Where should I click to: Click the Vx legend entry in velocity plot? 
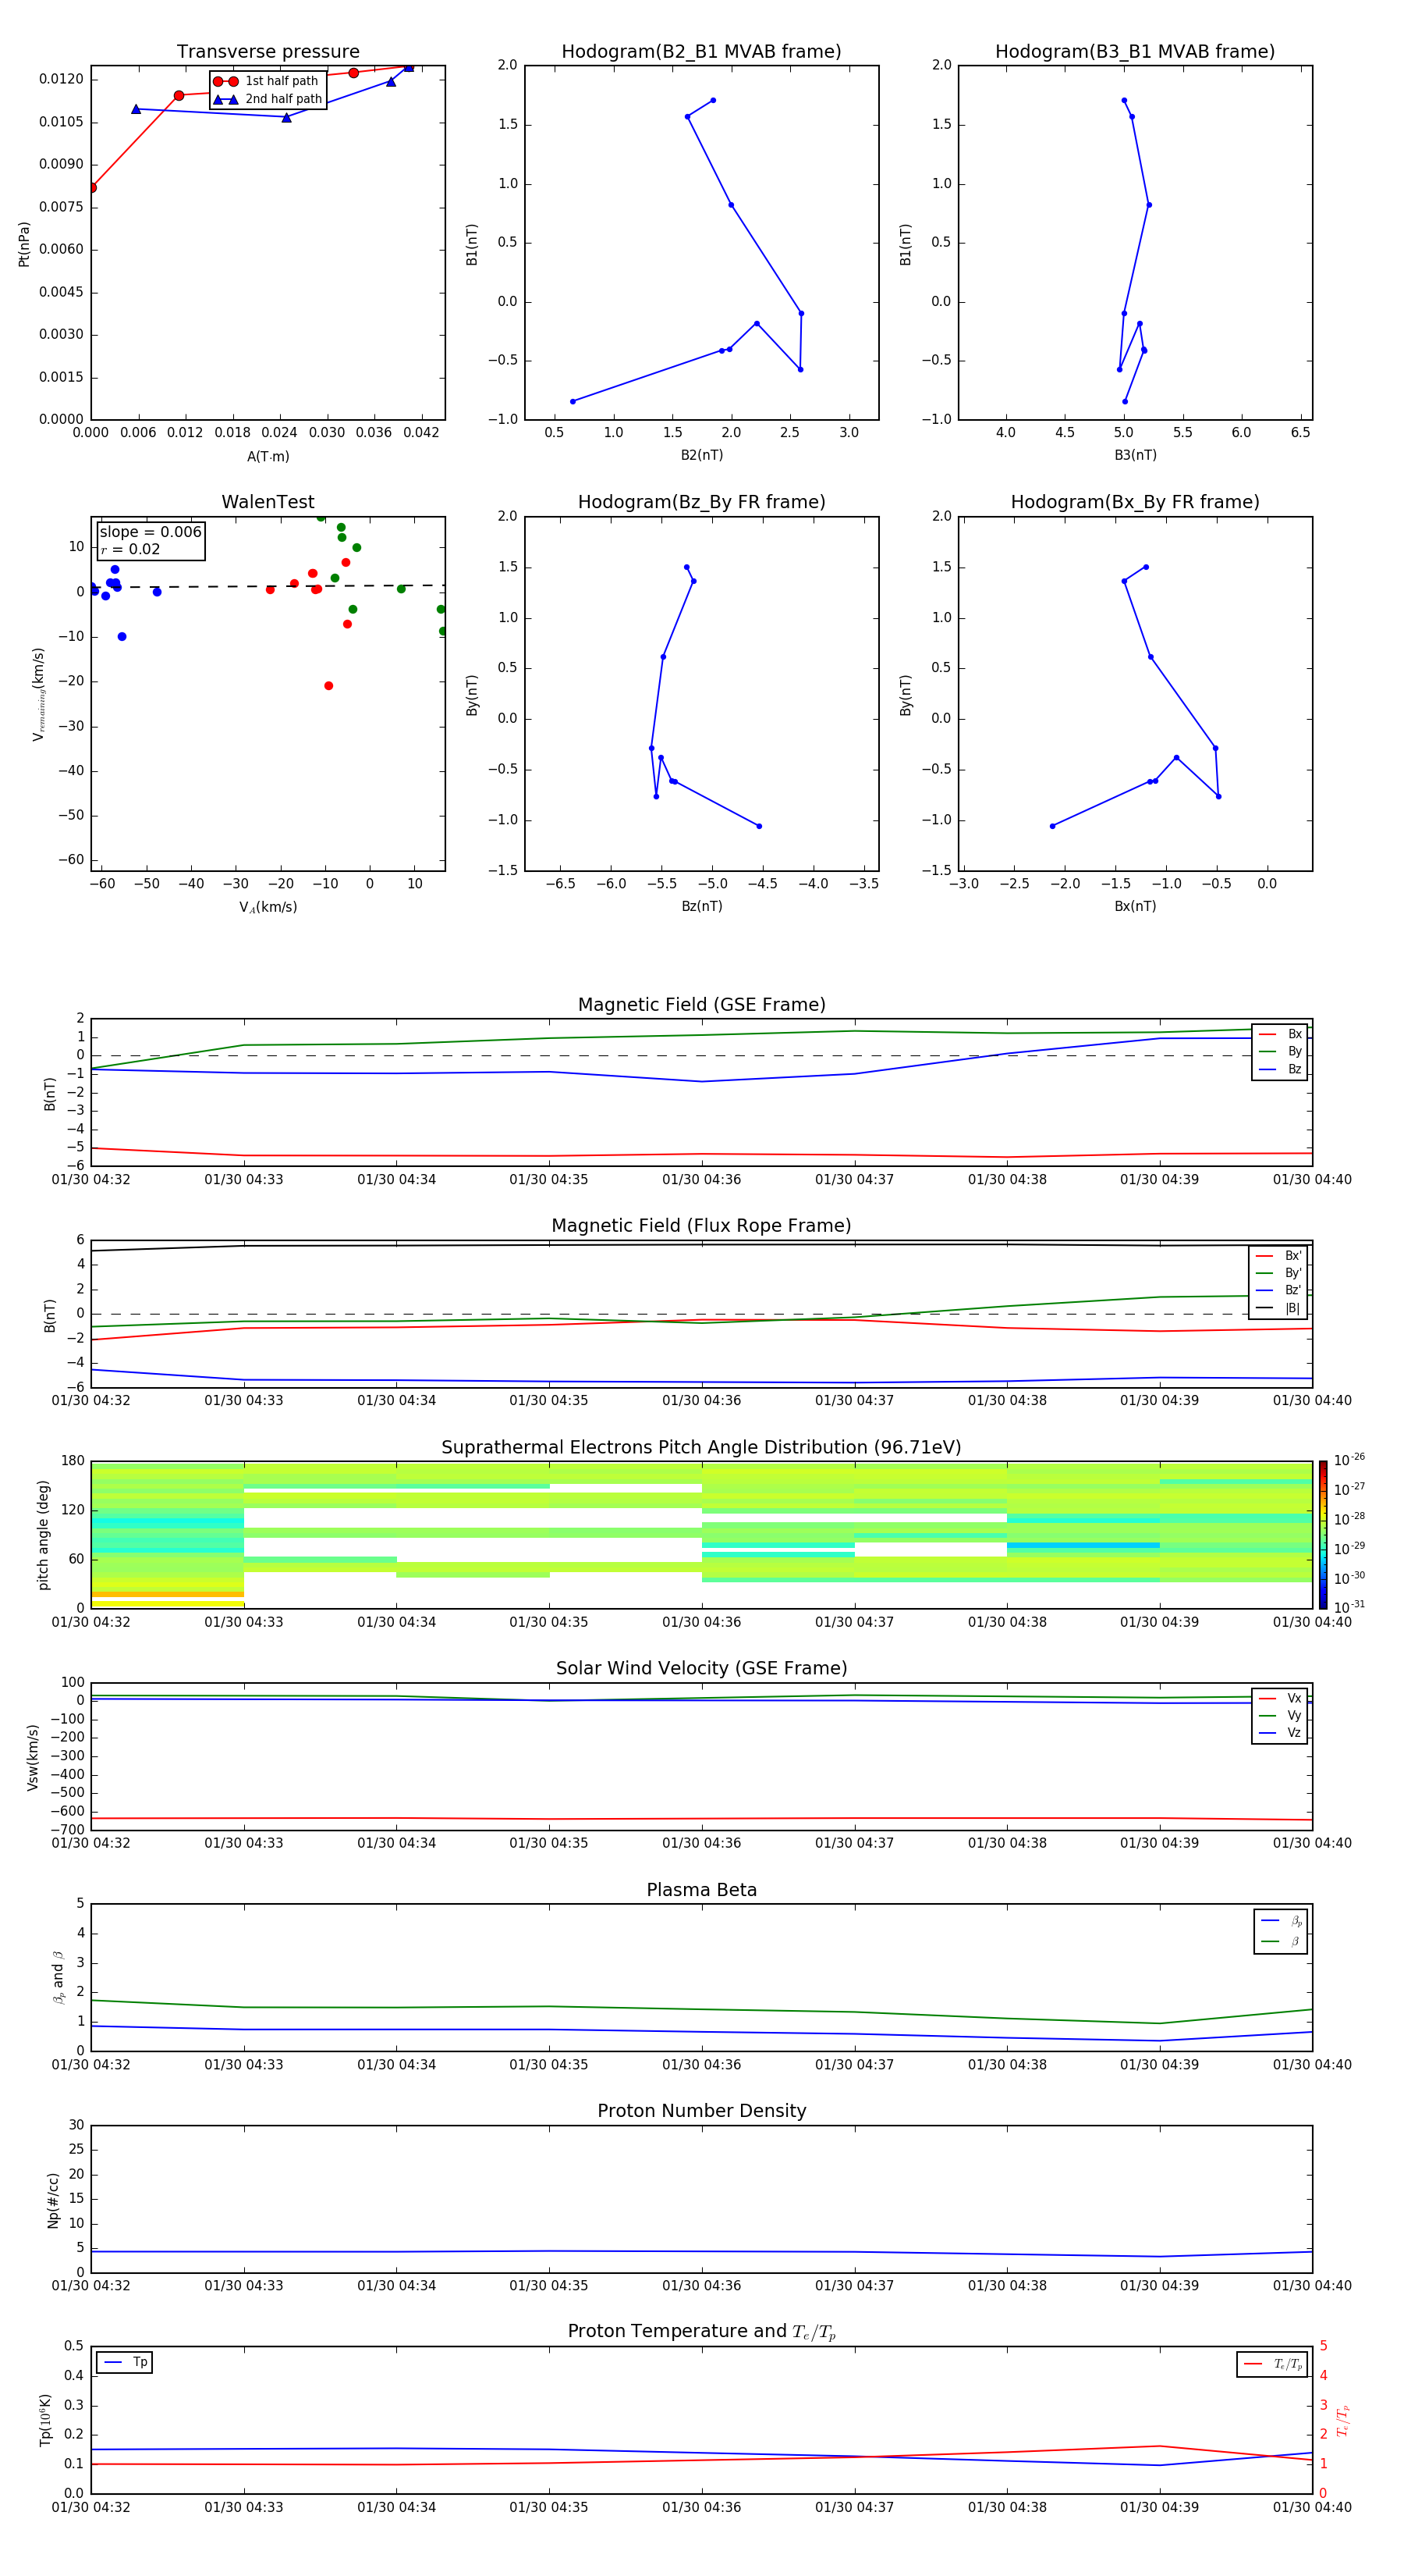1280,1698
